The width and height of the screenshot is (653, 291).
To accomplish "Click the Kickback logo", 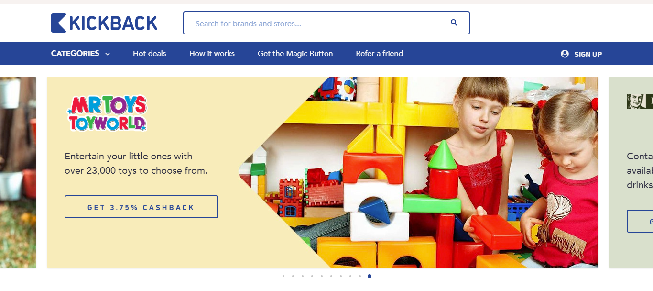I will (x=104, y=23).
